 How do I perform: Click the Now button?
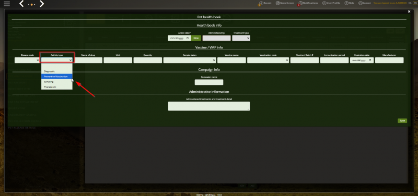tap(196, 38)
